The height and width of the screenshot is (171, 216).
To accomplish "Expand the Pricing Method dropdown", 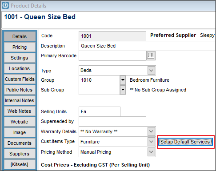I will click(x=151, y=152).
